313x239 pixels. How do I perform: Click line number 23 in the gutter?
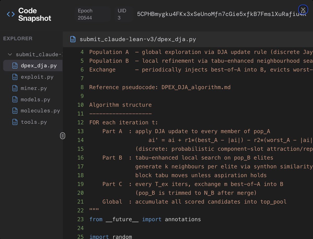pyautogui.click(x=81, y=219)
